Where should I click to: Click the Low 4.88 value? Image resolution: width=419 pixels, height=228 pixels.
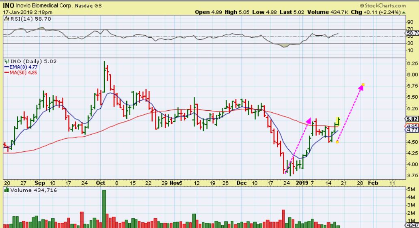point(265,12)
